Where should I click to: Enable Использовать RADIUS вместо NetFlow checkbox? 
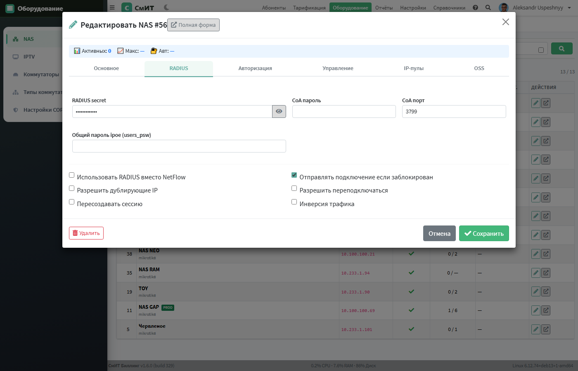(71, 175)
